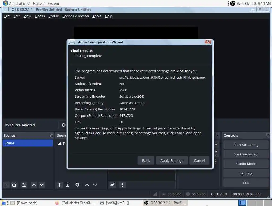This screenshot has width=272, height=206.
Task: Click the Base Resolution value 1024x778
Action: 127,109
